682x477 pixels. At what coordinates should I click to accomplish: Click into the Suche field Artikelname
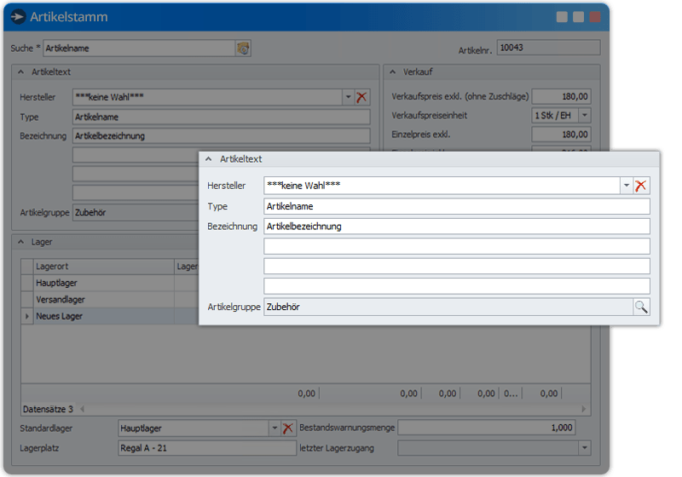point(140,49)
